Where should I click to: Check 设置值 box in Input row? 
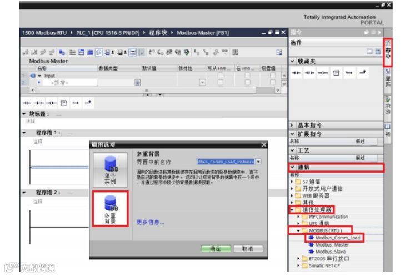click(x=273, y=76)
